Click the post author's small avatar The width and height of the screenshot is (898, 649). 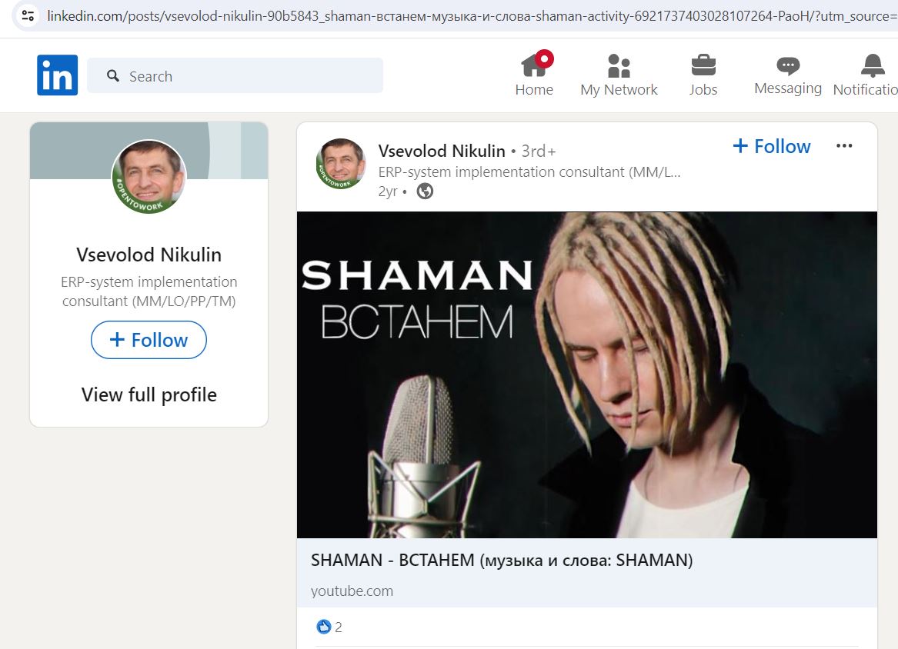click(x=342, y=164)
